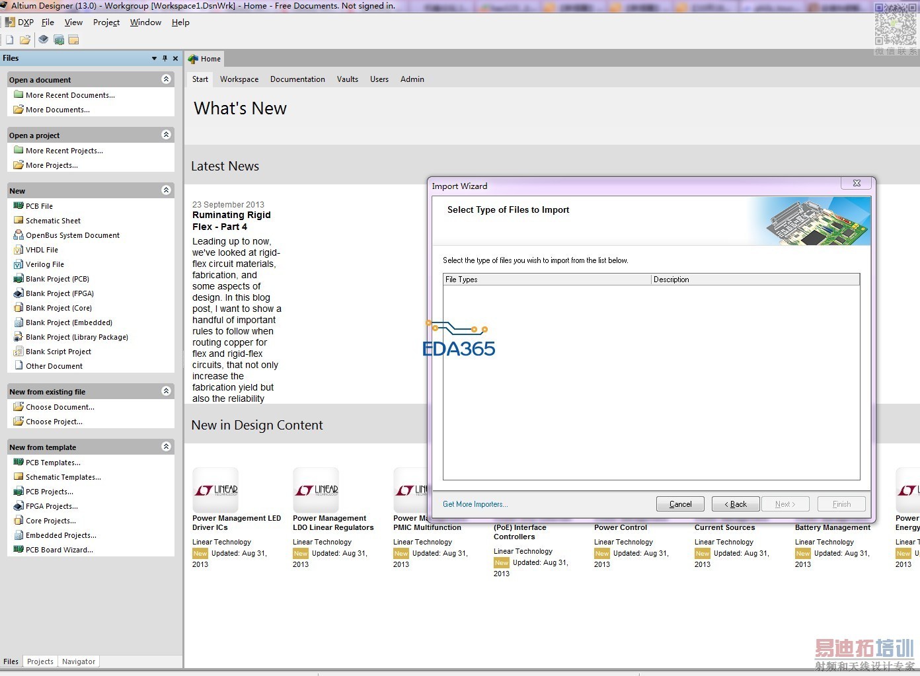Collapse the 'New from template' section
The height and width of the screenshot is (676, 920).
coord(166,447)
